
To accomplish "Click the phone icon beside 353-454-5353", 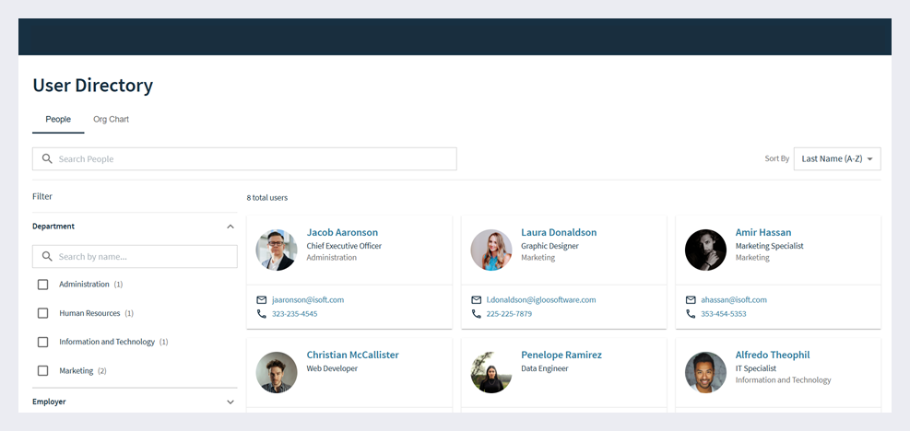I will point(691,314).
